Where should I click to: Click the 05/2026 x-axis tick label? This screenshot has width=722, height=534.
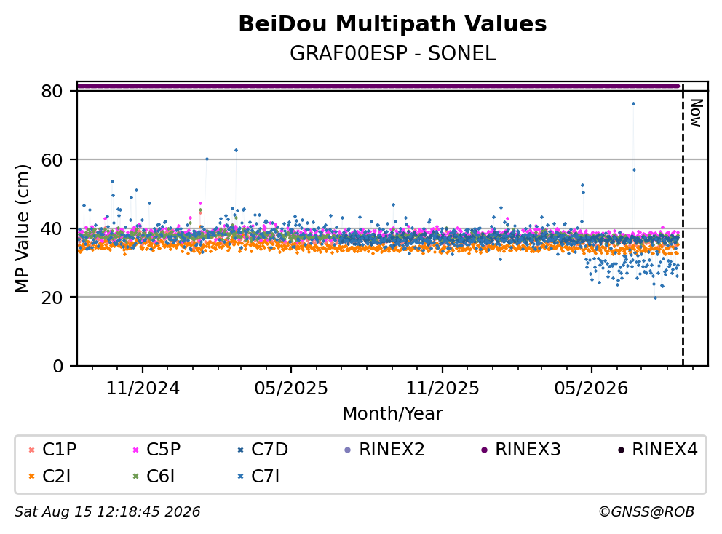coord(591,388)
